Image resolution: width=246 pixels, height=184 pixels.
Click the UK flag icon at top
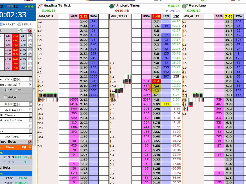click(28, 1)
